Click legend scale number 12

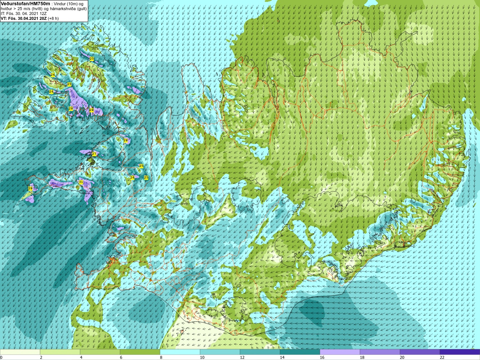242,357
